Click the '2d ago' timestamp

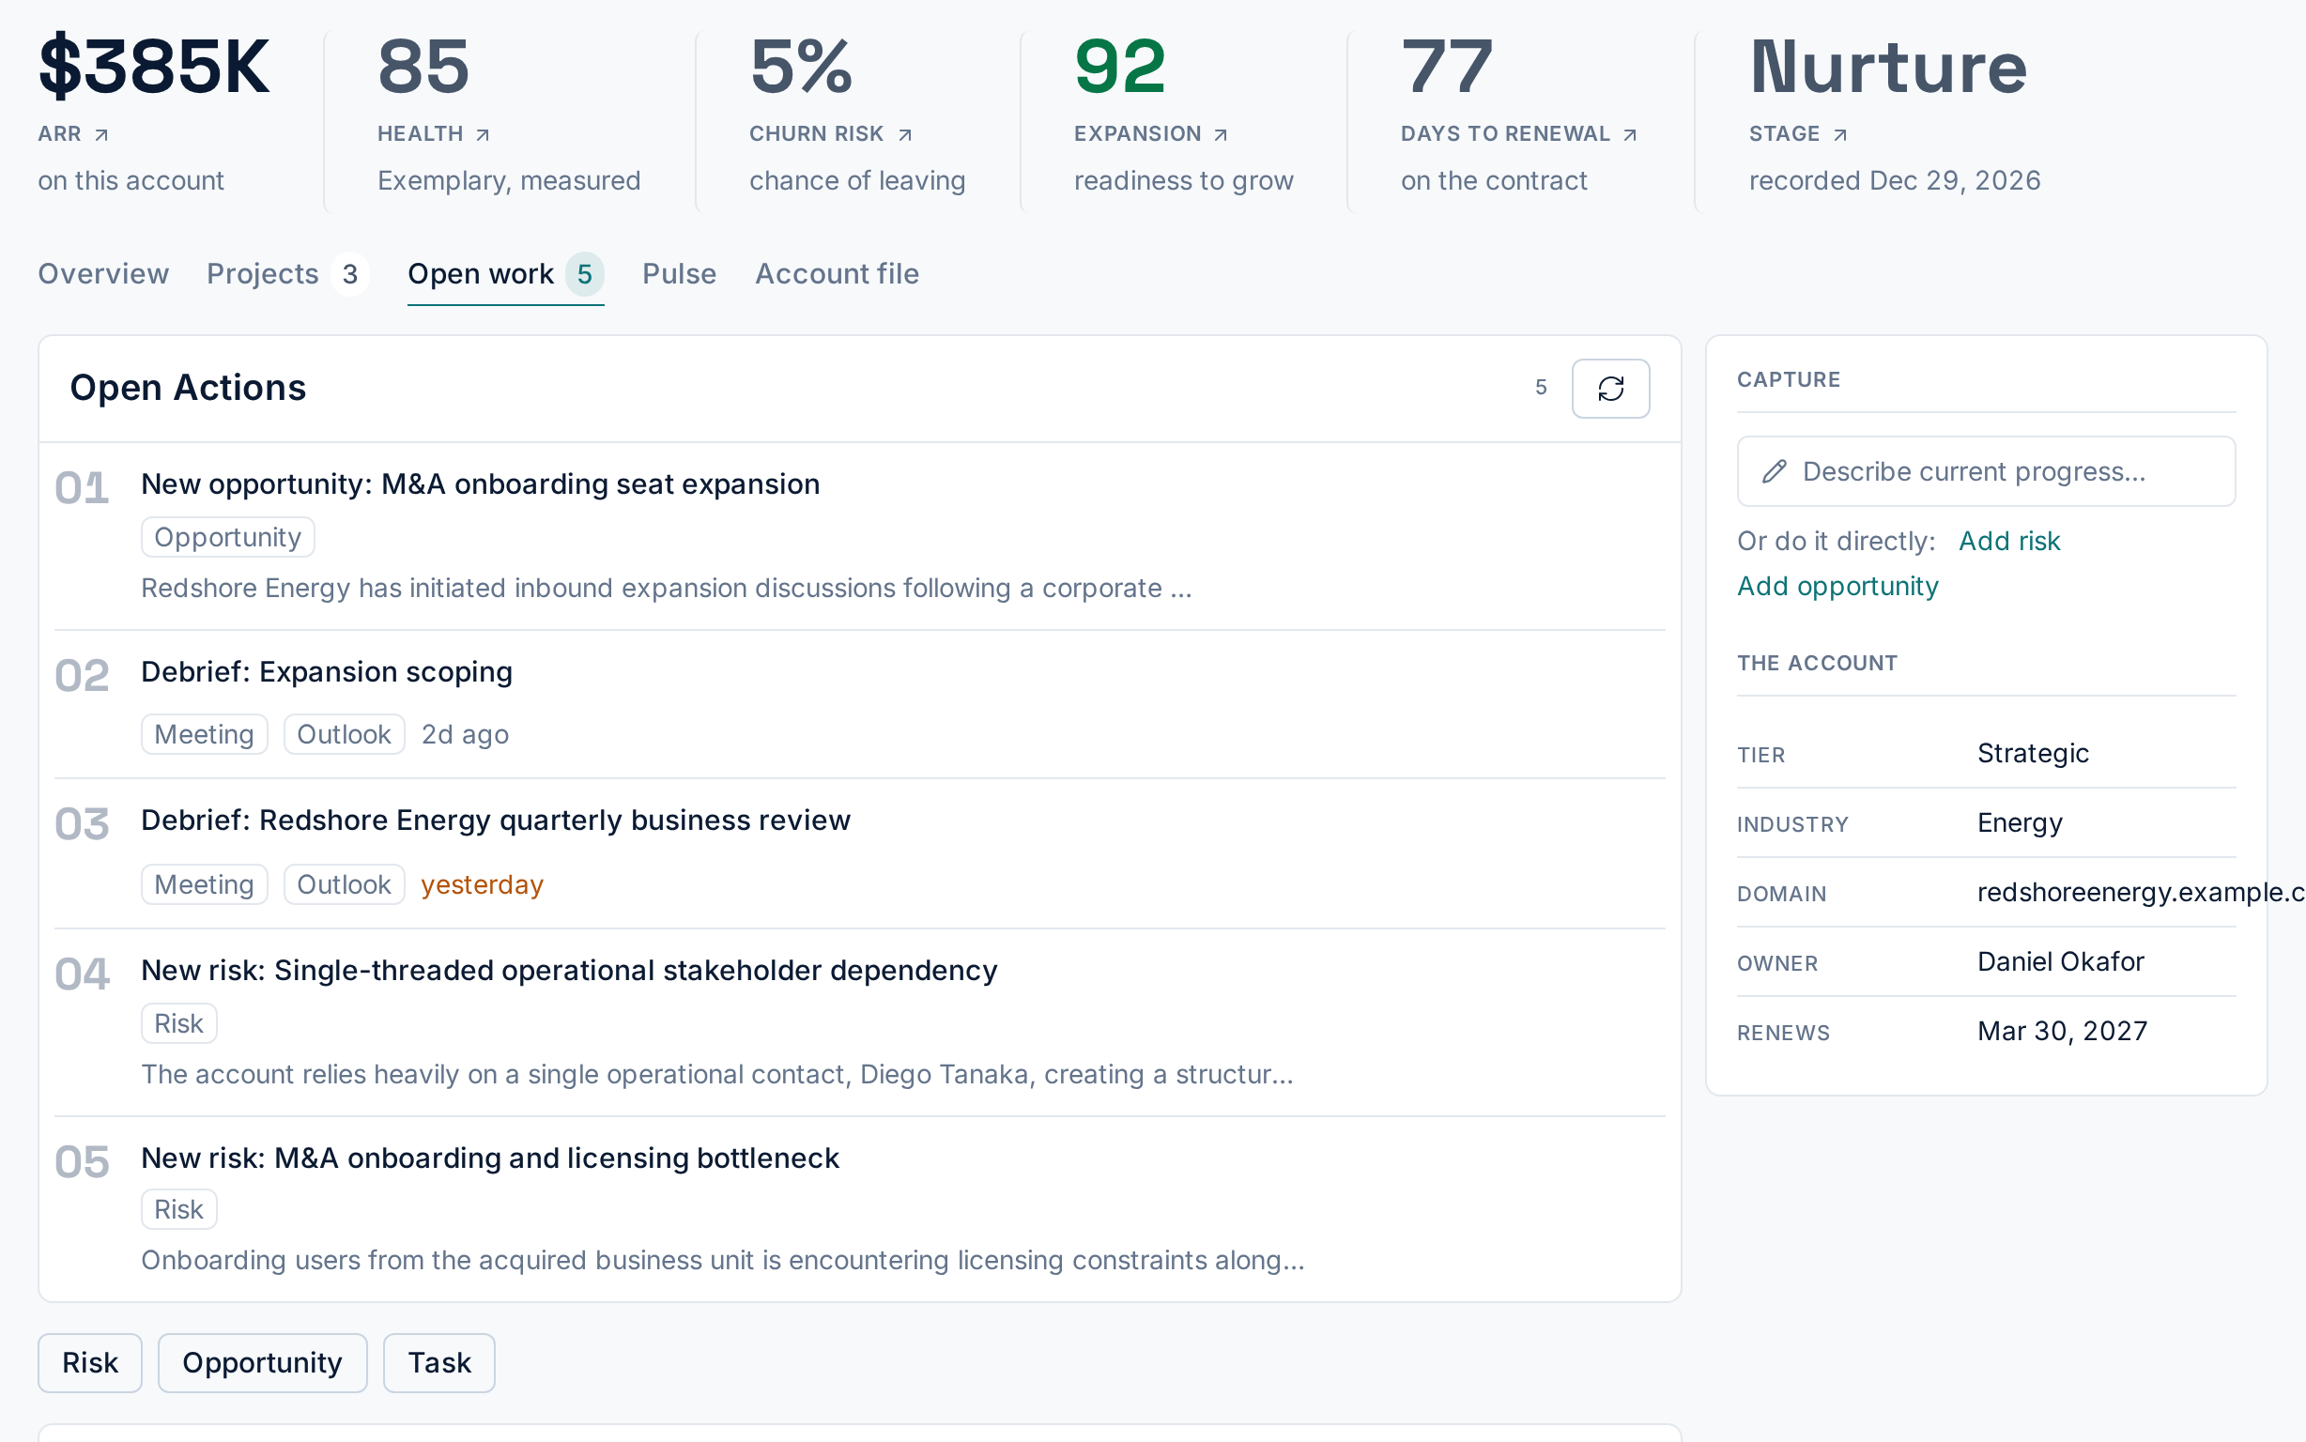click(465, 734)
